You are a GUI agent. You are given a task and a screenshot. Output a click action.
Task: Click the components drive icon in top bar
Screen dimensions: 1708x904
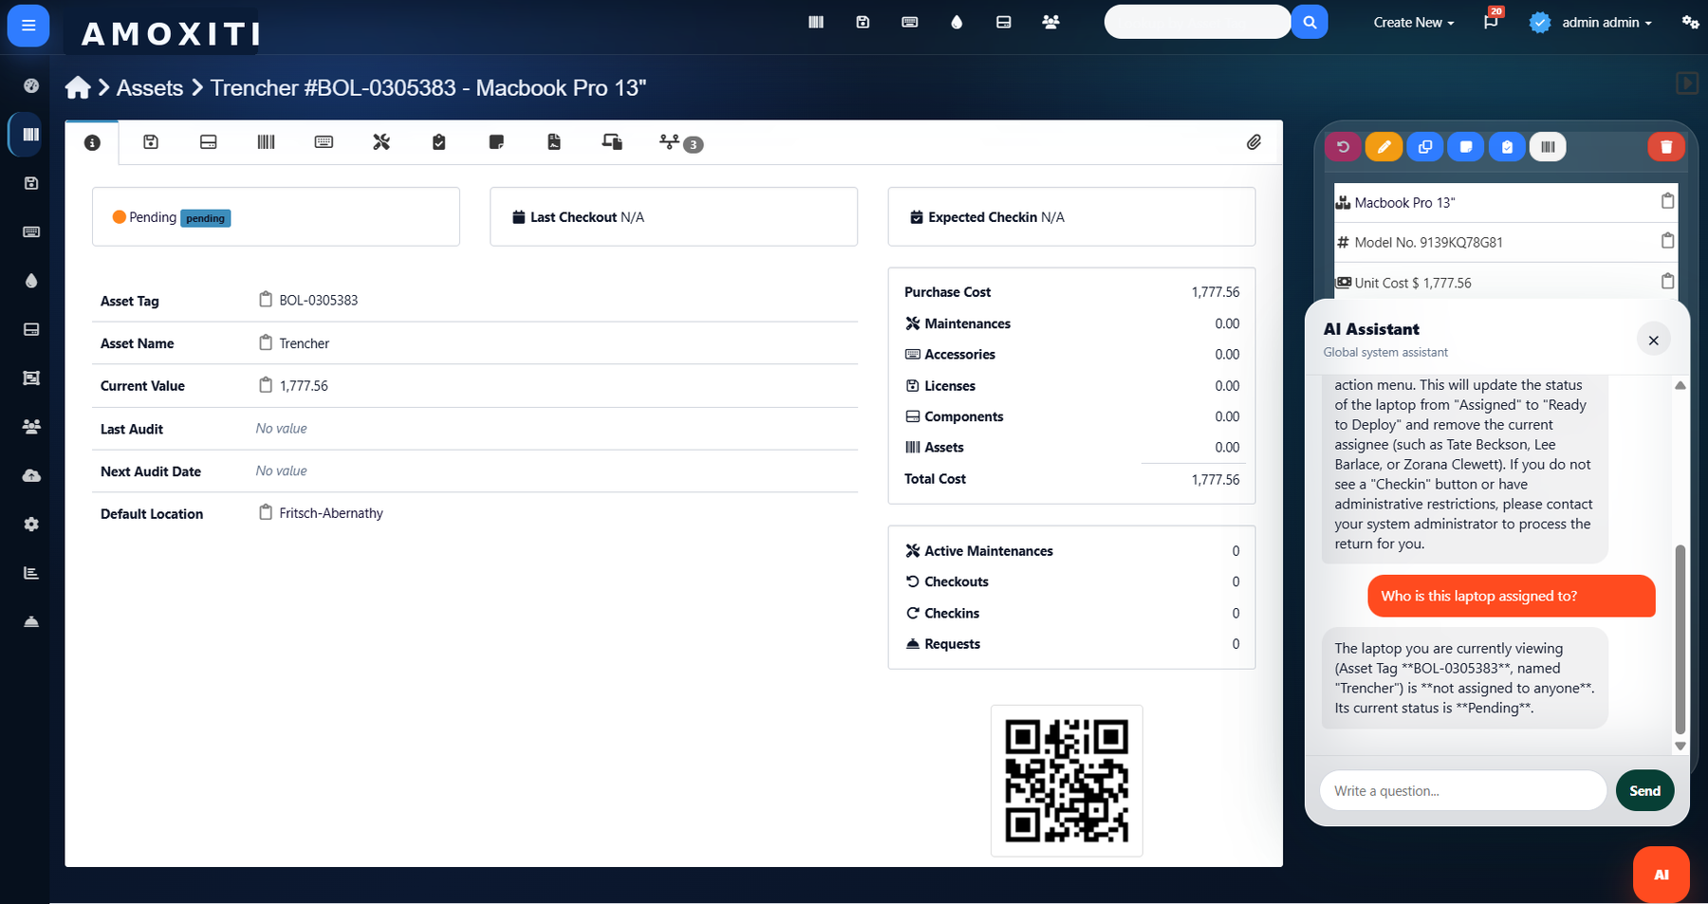1004,22
